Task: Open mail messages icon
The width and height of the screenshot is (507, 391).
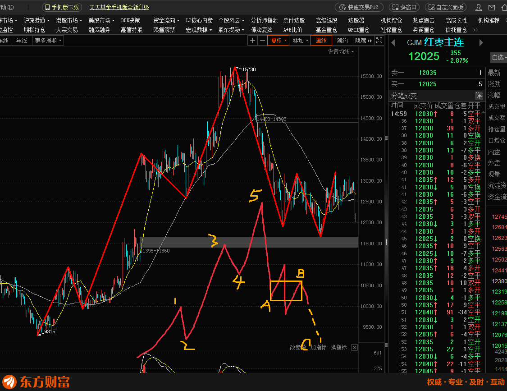Action: pyautogui.click(x=492, y=8)
